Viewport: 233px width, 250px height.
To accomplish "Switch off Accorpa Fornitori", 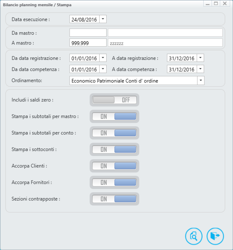I will click(114, 182).
